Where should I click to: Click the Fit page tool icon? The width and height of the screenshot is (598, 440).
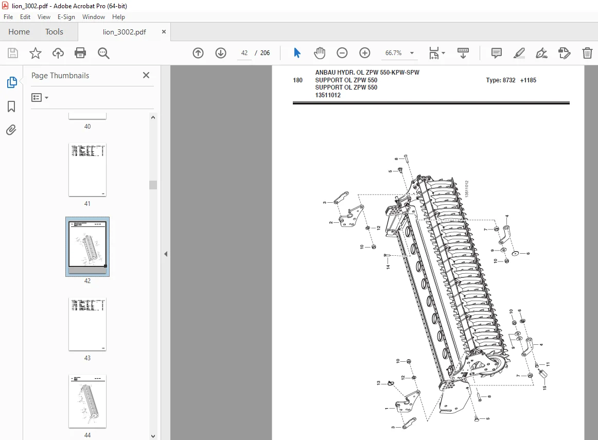pos(434,53)
